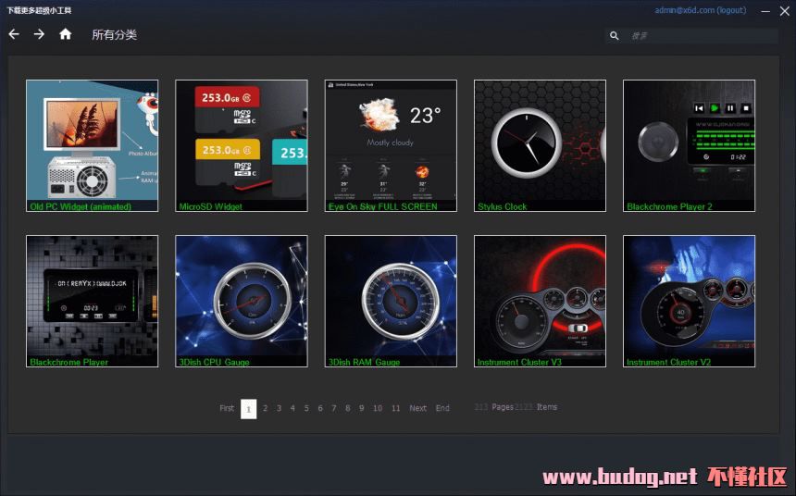Select page 1 in pagination
The width and height of the screenshot is (796, 496).
(x=248, y=409)
